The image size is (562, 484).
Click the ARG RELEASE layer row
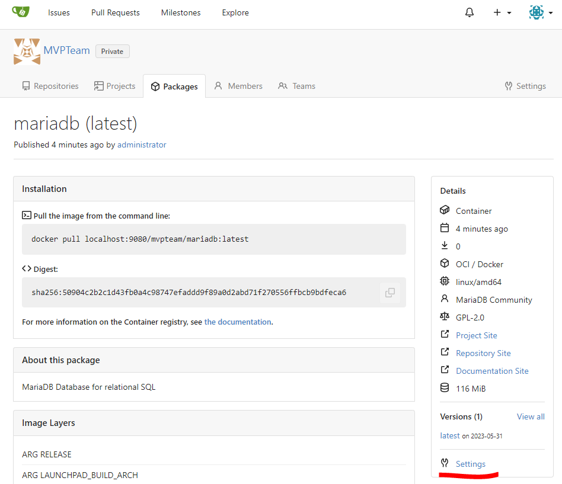[214, 454]
